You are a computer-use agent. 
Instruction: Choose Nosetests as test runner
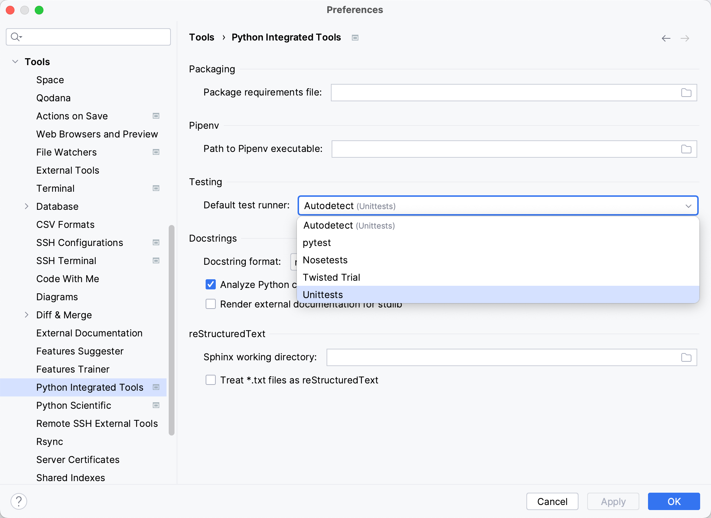point(498,260)
